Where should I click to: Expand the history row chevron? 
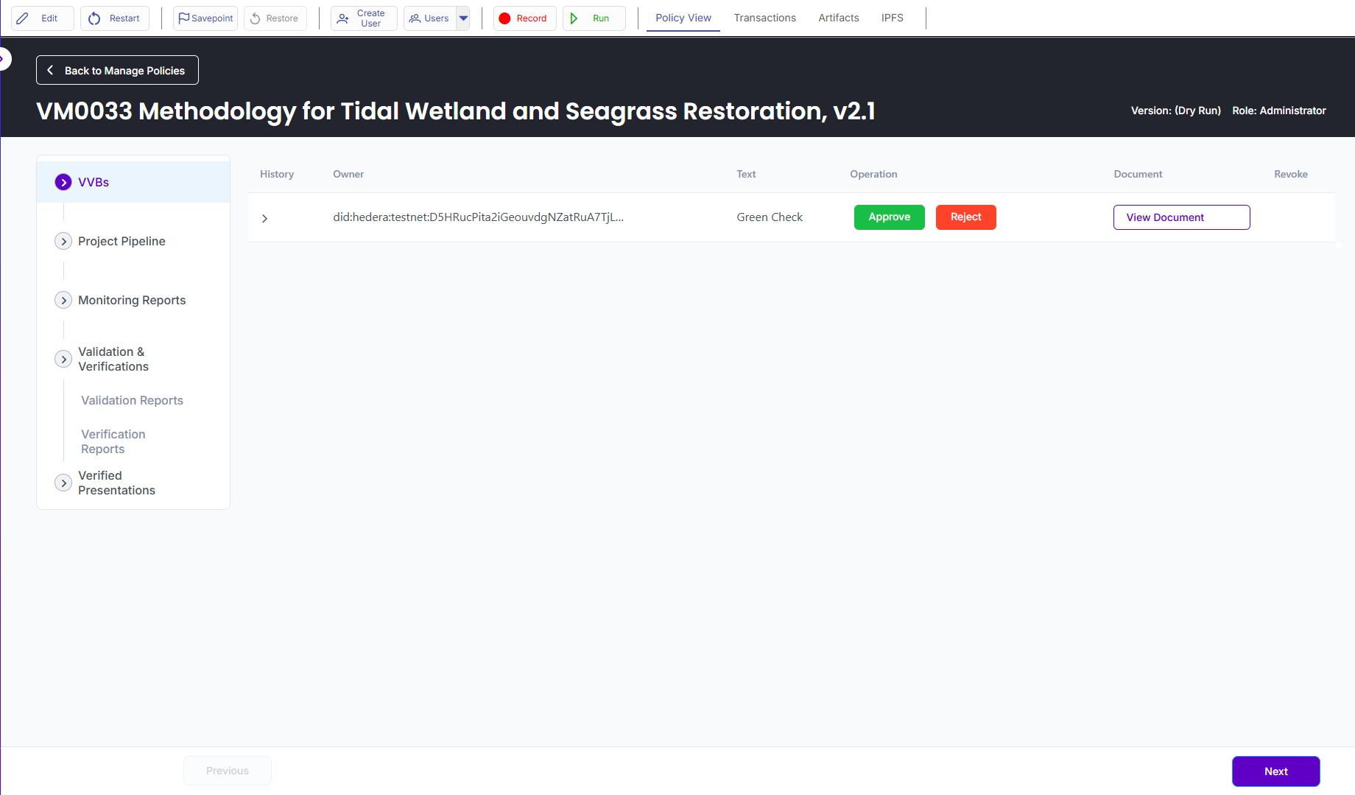[x=265, y=218]
